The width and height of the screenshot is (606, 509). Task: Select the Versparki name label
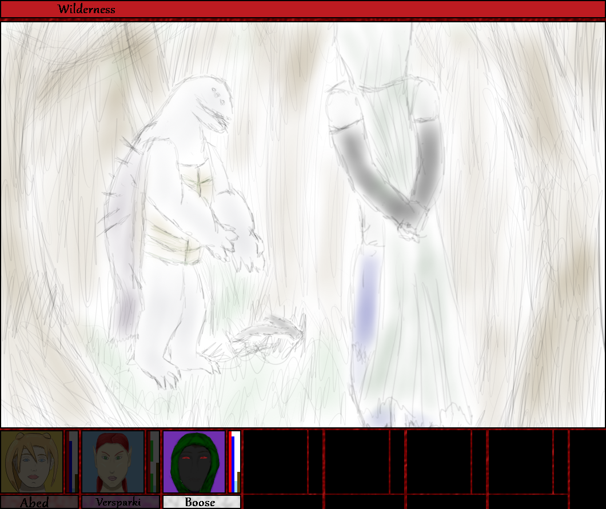pyautogui.click(x=120, y=502)
